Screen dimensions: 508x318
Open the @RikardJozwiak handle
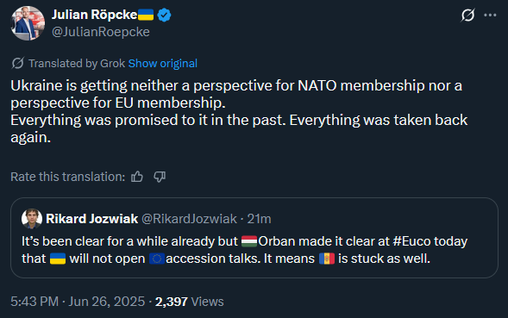click(x=189, y=219)
